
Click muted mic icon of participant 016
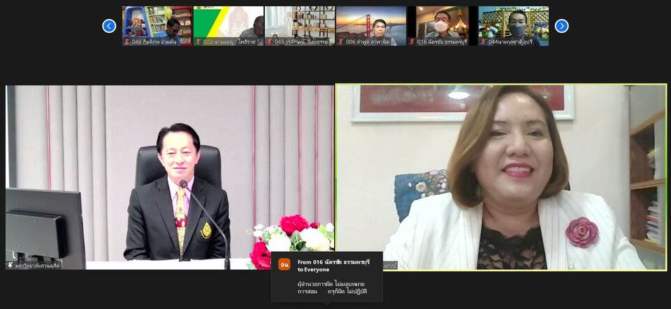tap(412, 42)
